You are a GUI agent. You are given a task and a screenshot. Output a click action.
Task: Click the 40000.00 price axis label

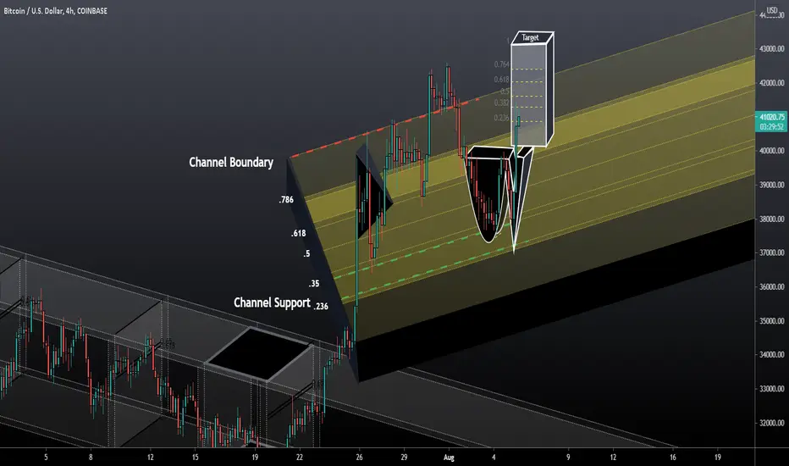pos(772,151)
